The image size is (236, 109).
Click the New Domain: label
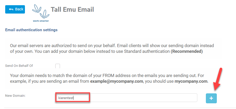click(15, 95)
